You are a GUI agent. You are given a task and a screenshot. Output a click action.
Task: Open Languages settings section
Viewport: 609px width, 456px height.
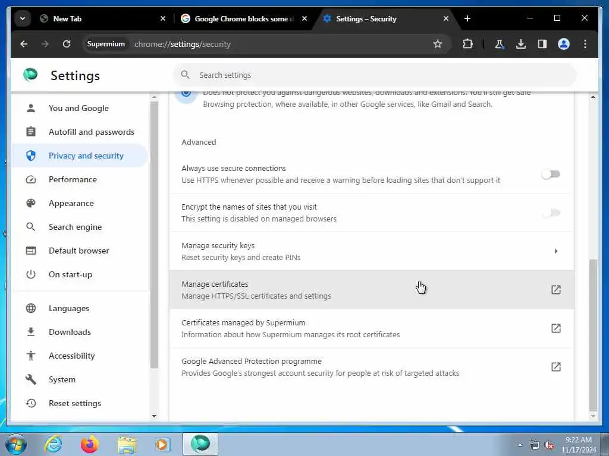tap(79, 308)
